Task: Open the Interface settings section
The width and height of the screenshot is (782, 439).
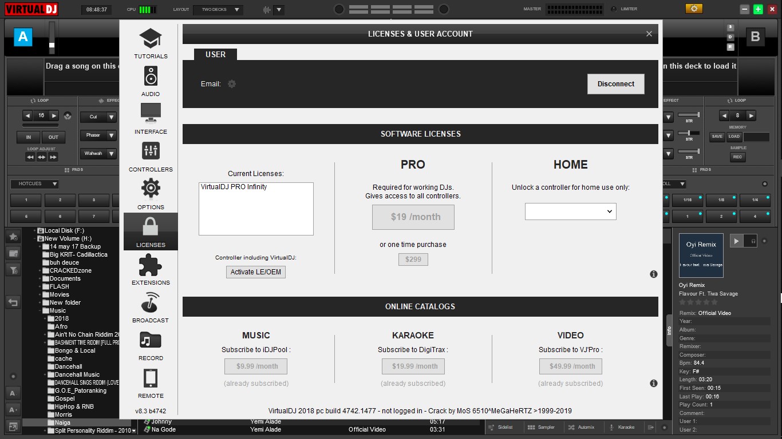Action: [x=151, y=119]
